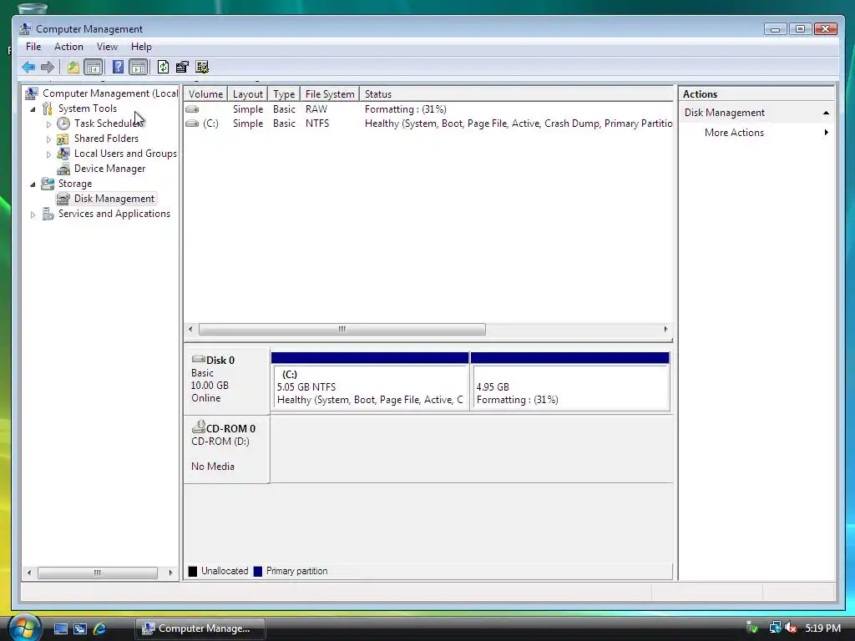
Task: Sort by the Volume column header
Action: click(x=205, y=93)
